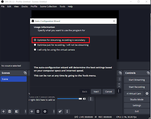Remove selected scene with trash icon
151x119 pixels.
click(x=9, y=111)
